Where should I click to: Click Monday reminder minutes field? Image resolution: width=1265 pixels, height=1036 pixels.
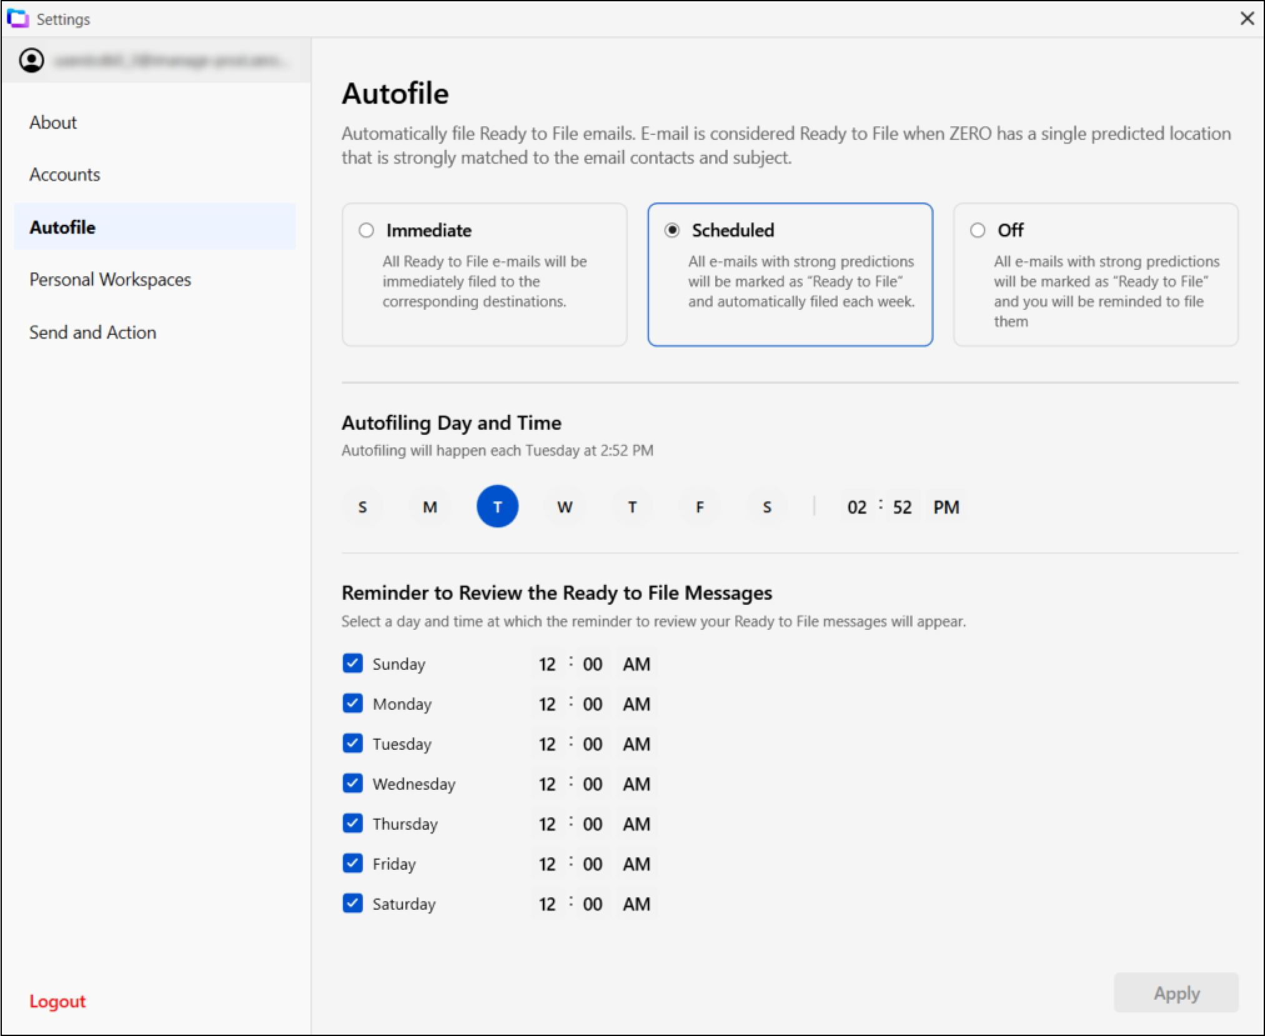(x=592, y=704)
